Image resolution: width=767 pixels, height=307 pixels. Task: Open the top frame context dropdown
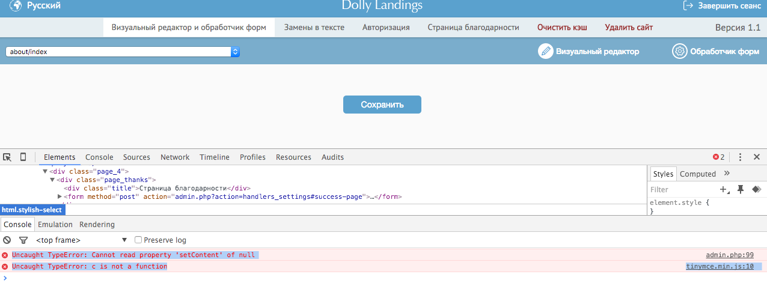pyautogui.click(x=82, y=240)
